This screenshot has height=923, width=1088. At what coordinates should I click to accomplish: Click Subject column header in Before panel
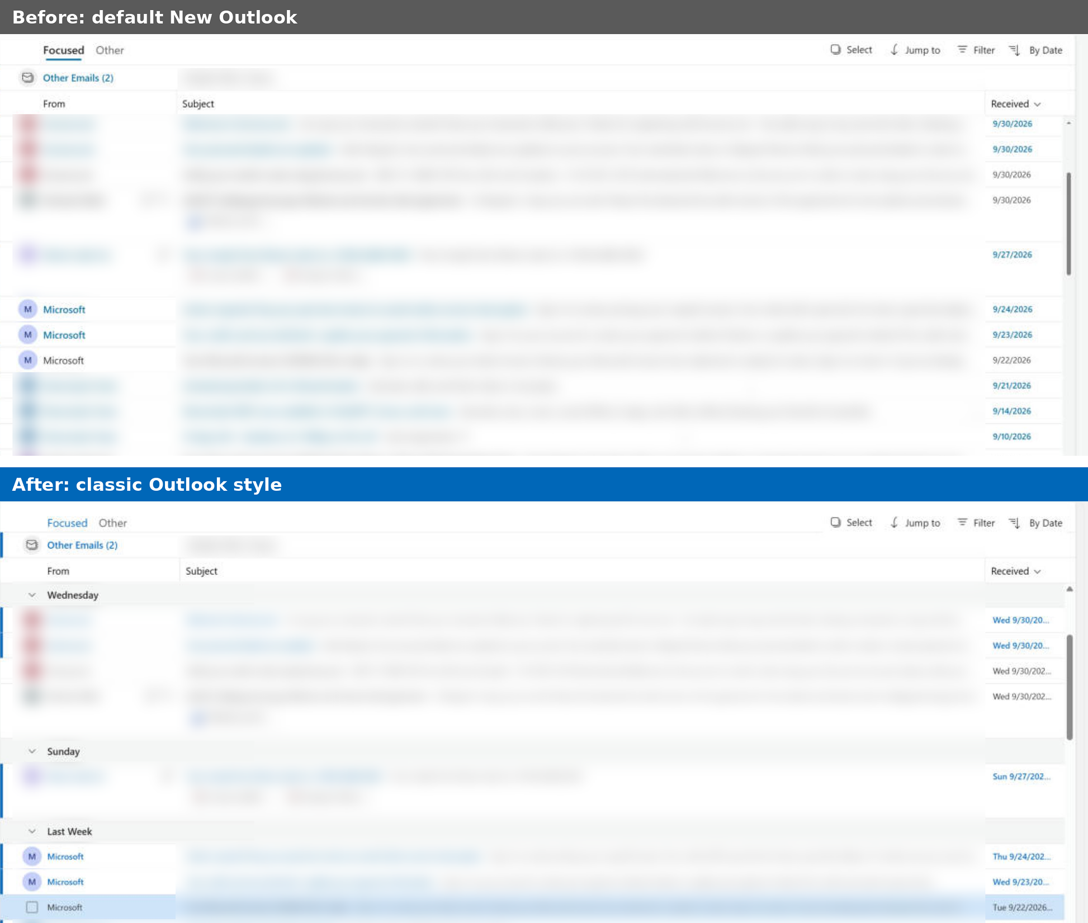(x=198, y=104)
